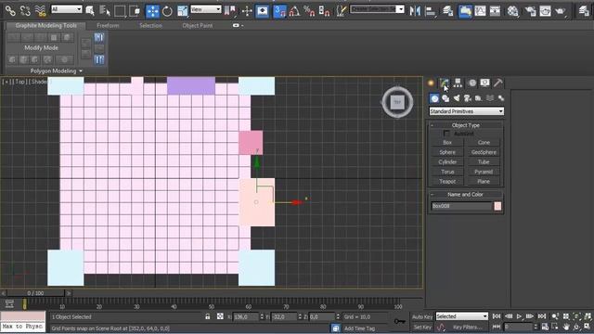Toggle Window/Crossing selection icon

[x=135, y=10]
